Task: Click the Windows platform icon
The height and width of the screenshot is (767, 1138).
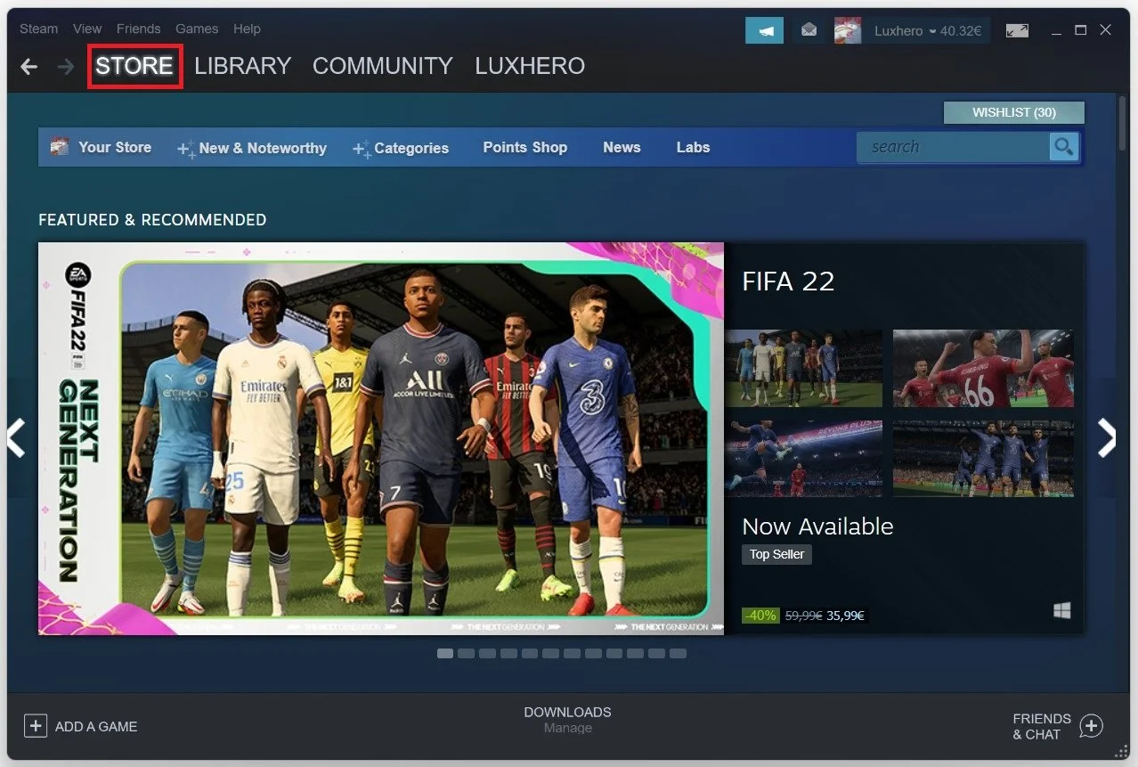Action: click(1061, 611)
